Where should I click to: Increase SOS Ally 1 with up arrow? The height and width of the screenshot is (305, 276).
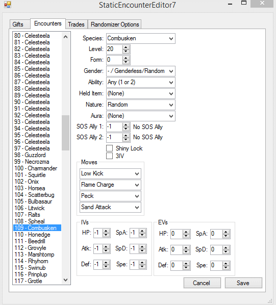pyautogui.click(x=126, y=125)
